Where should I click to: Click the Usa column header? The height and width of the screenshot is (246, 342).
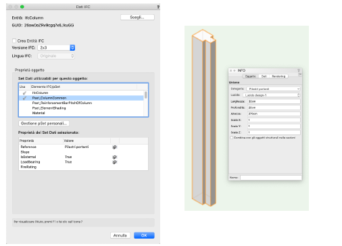coord(24,87)
